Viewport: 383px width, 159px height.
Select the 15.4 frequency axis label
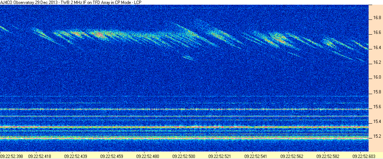pyautogui.click(x=377, y=122)
